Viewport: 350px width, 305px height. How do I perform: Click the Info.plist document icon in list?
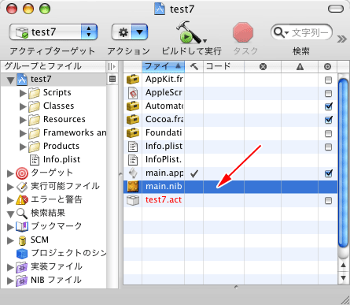pos(133,147)
